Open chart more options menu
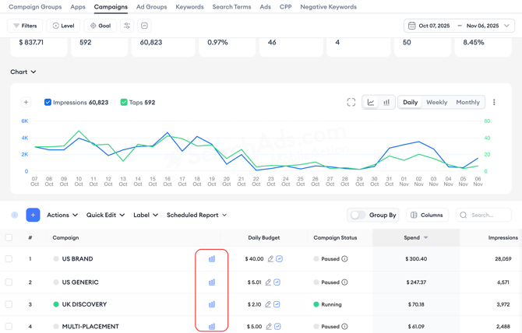 (x=494, y=103)
